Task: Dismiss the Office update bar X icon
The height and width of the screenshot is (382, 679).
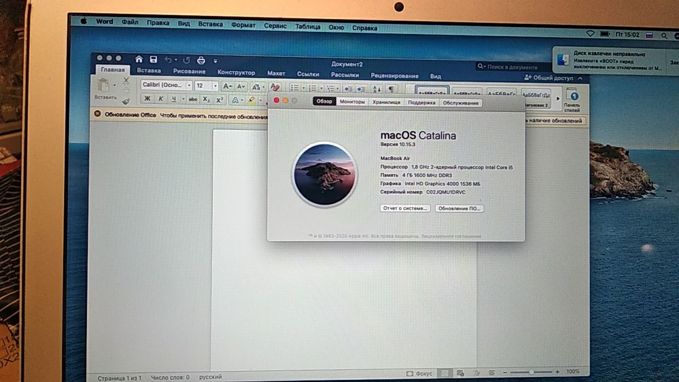Action: point(97,114)
